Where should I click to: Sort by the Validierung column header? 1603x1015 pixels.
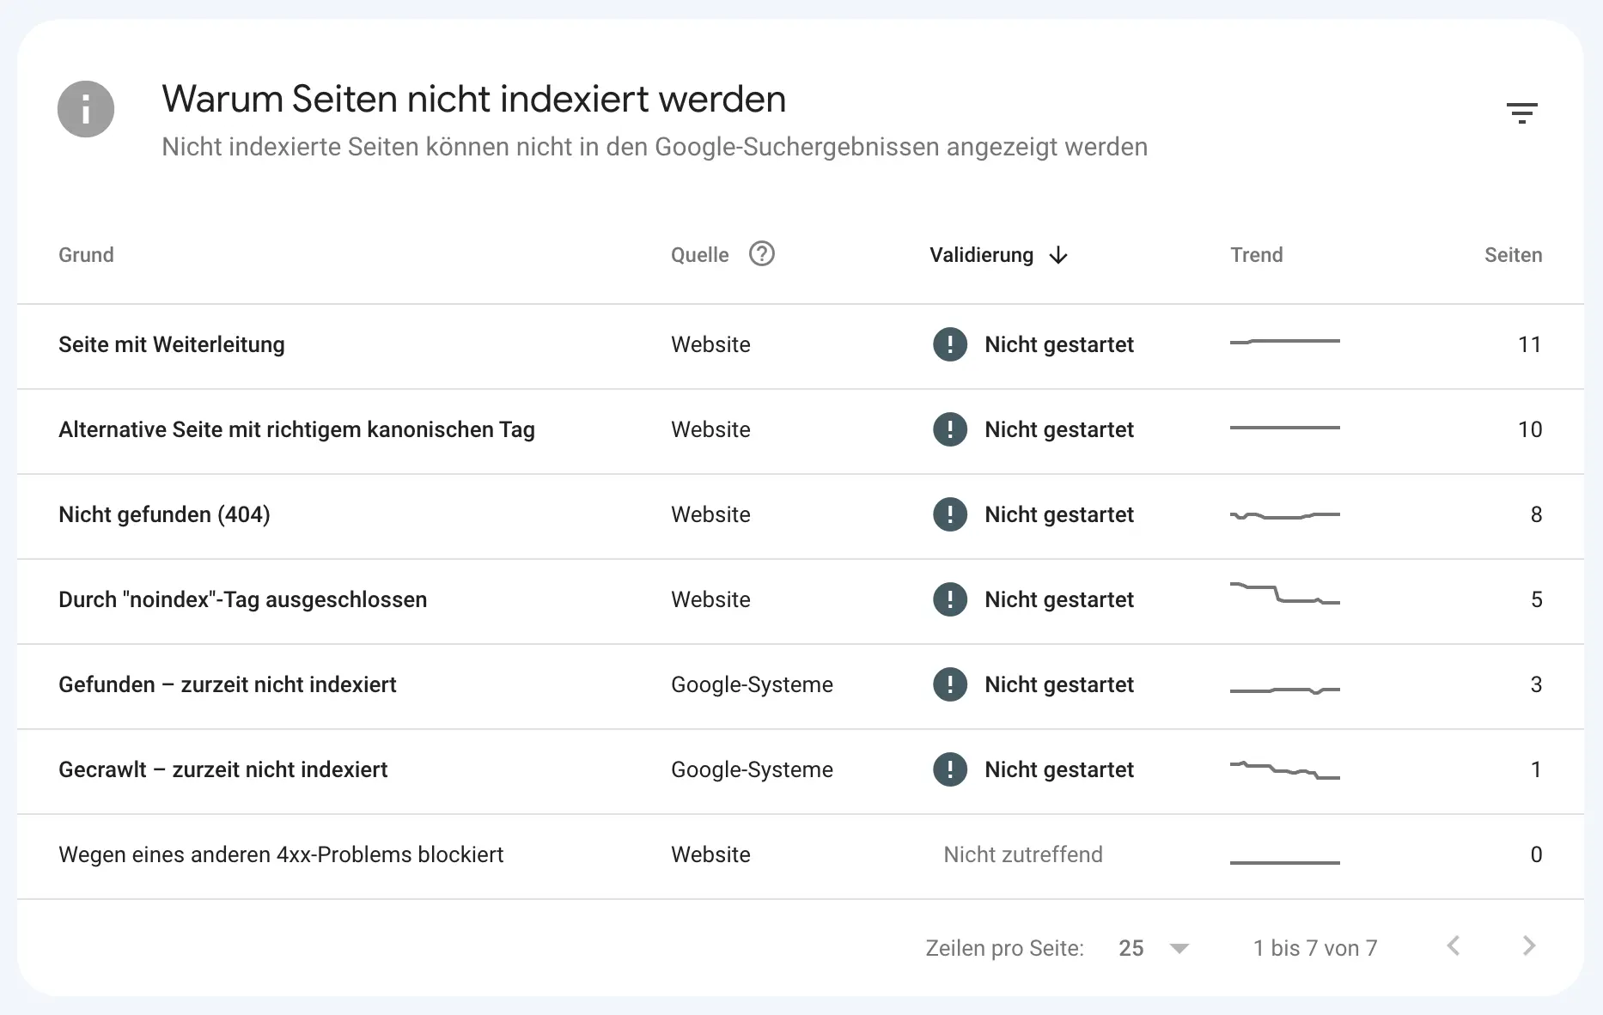[x=981, y=255]
